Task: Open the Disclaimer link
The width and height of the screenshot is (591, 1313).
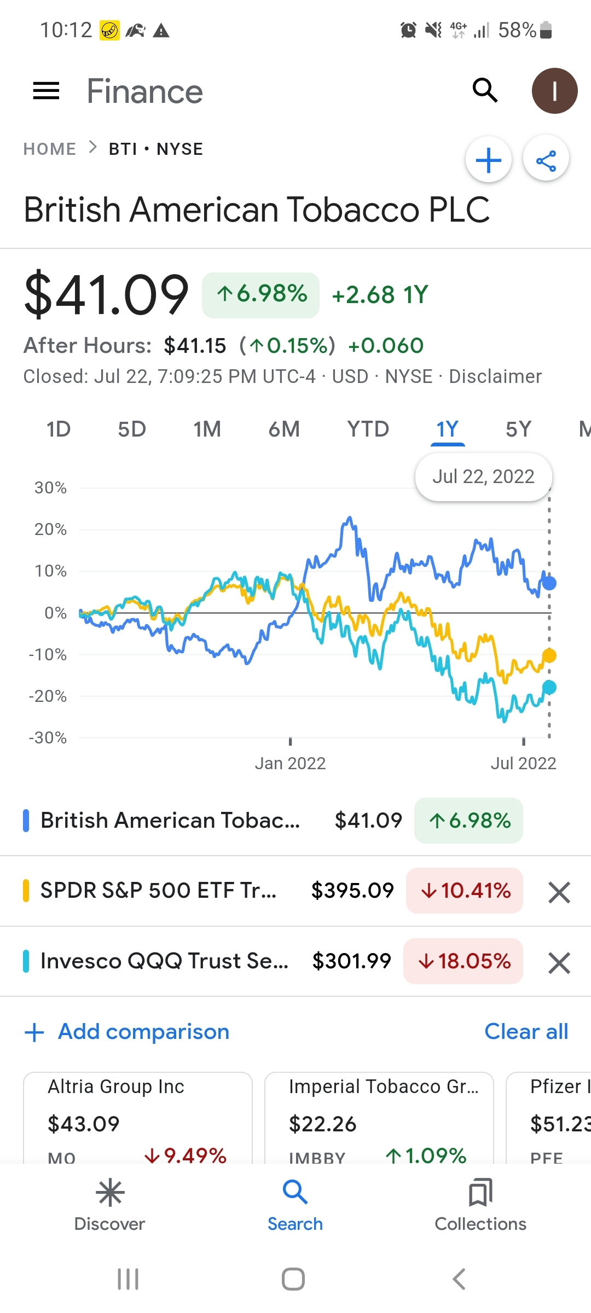Action: 495,376
